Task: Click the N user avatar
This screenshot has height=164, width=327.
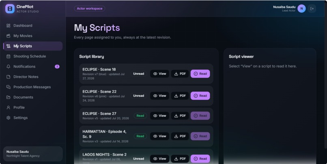Action: (301, 8)
